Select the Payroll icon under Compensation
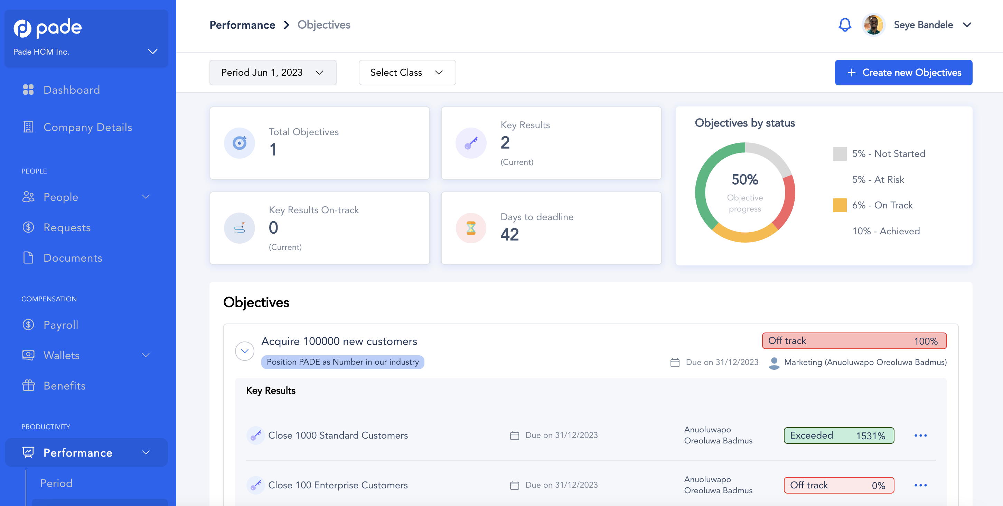The image size is (1003, 506). click(28, 325)
